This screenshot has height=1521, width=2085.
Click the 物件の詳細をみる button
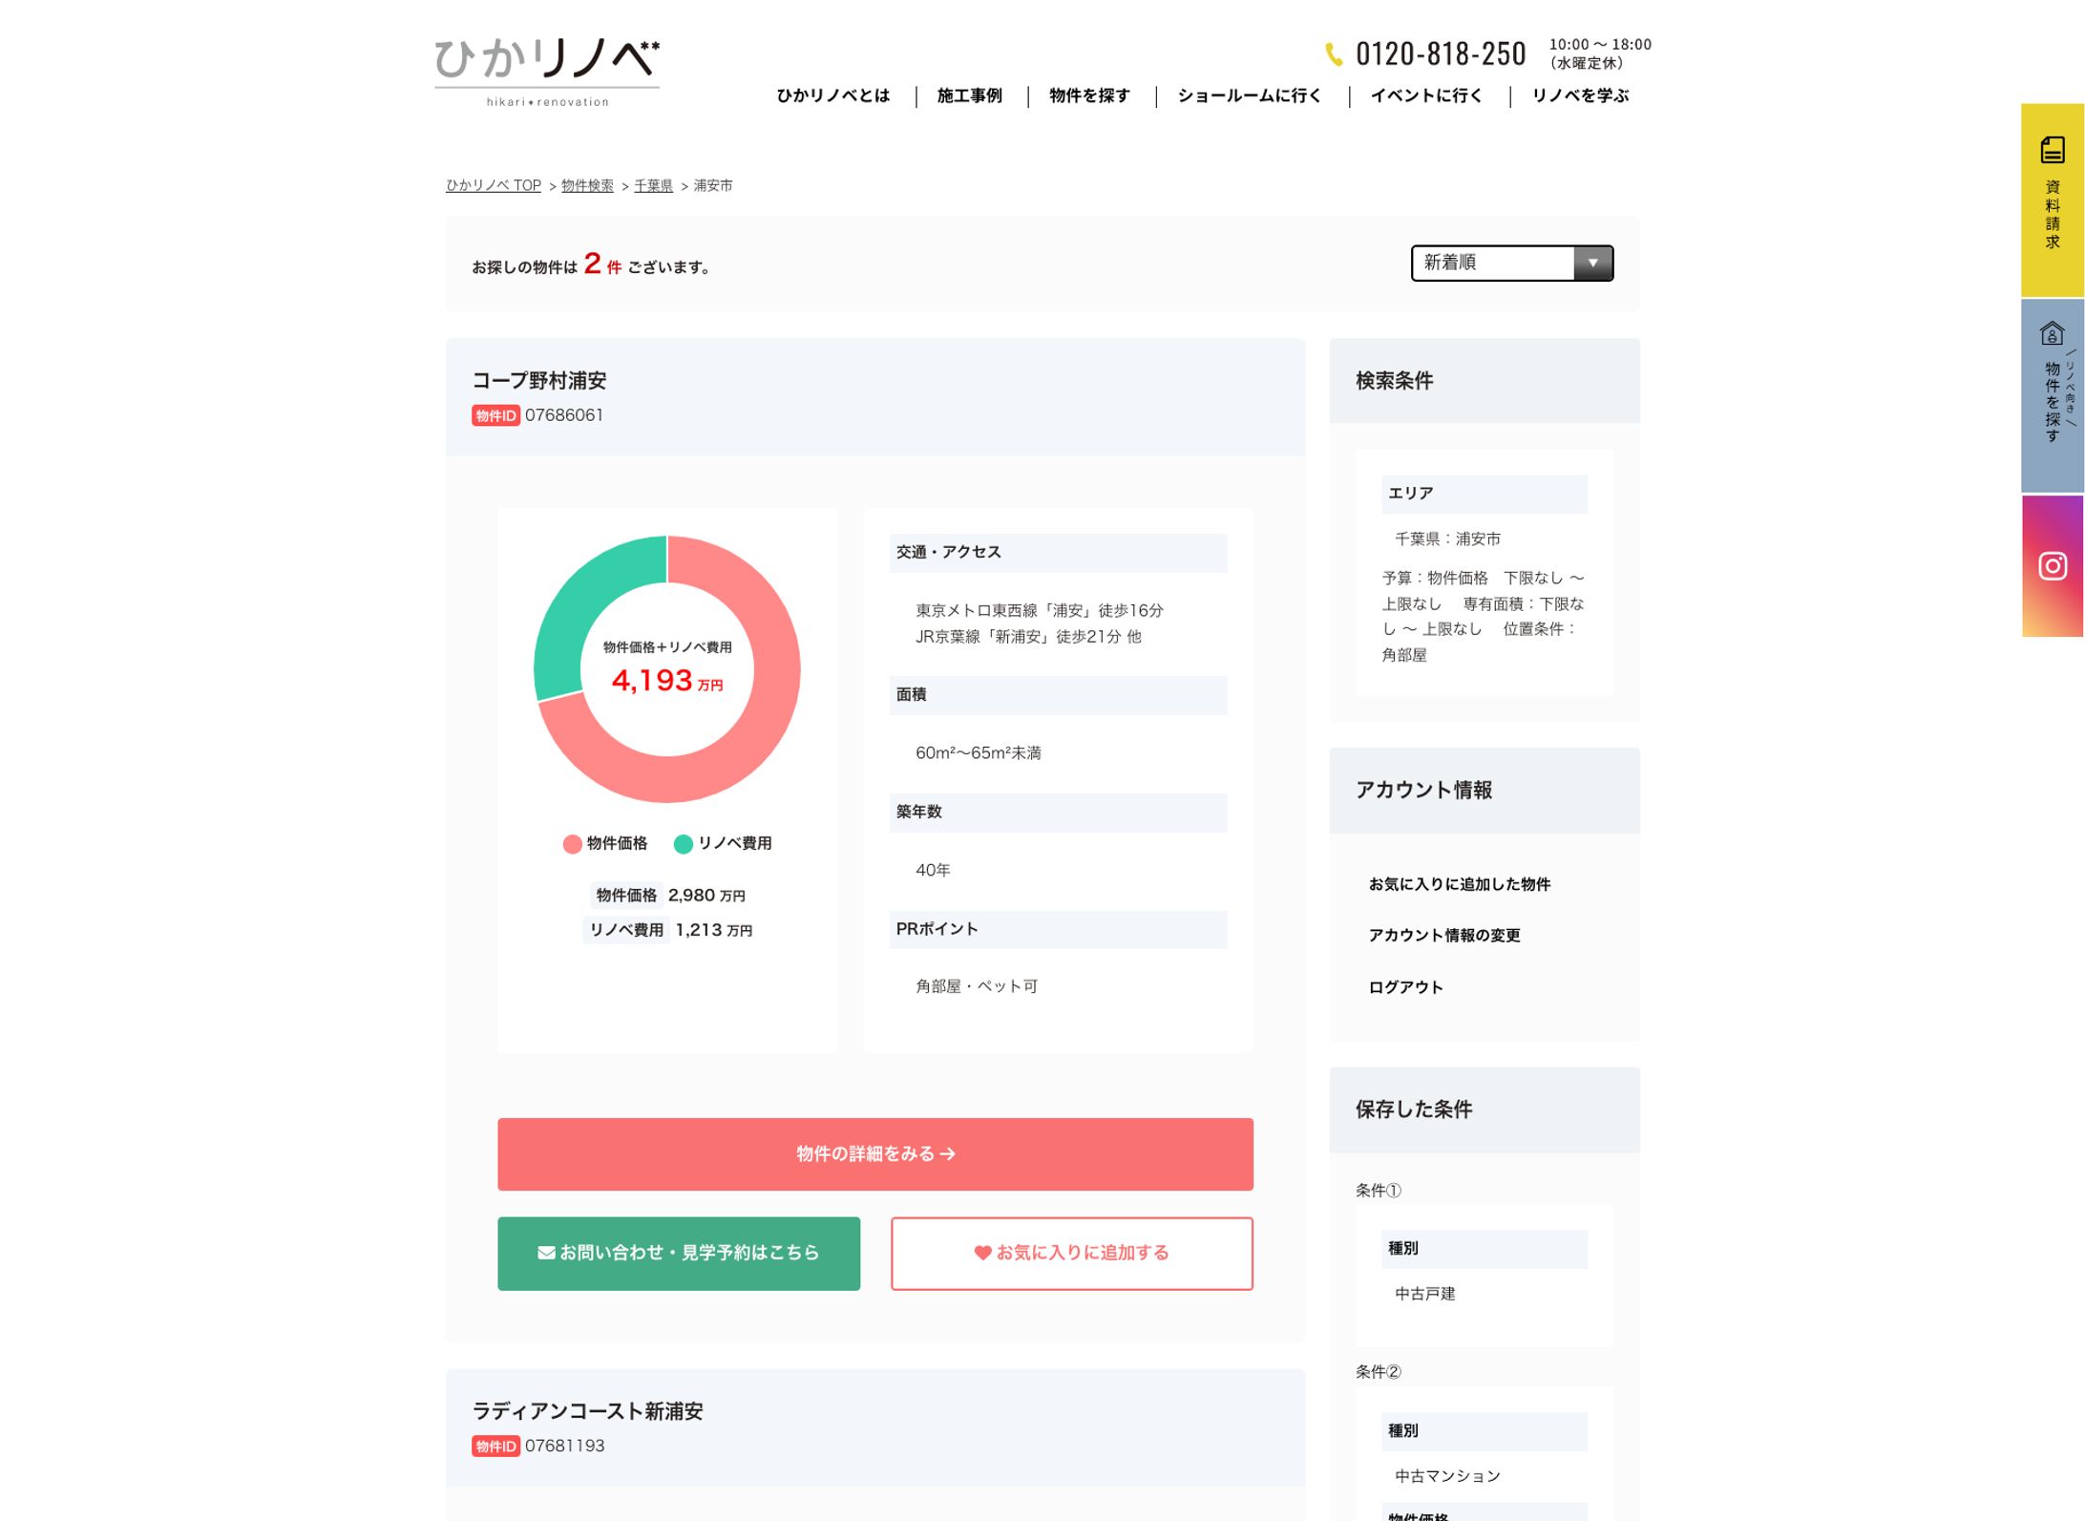[874, 1153]
